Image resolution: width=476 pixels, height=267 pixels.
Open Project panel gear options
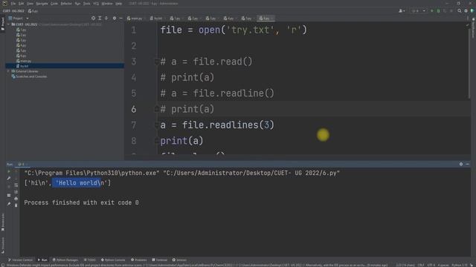coord(115,19)
